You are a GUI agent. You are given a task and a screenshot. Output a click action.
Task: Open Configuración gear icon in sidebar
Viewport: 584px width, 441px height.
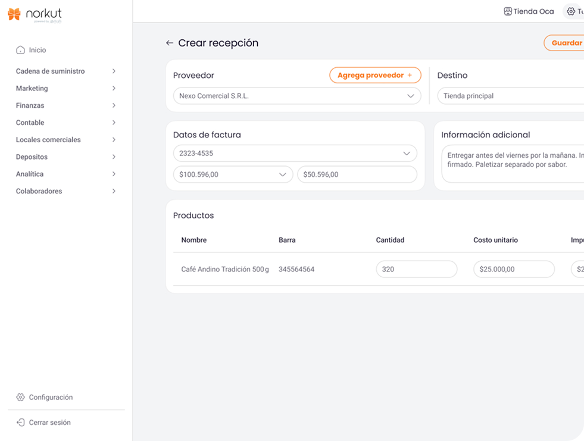pyautogui.click(x=20, y=397)
